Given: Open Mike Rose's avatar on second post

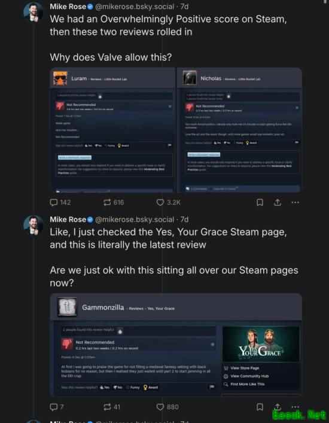Looking at the screenshot, I should [33, 225].
